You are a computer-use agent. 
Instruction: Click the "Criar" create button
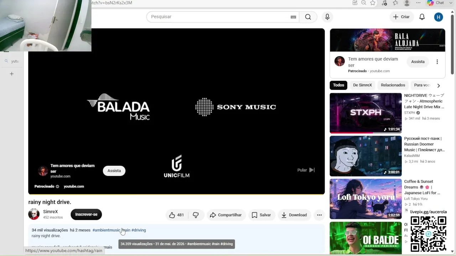click(x=401, y=17)
